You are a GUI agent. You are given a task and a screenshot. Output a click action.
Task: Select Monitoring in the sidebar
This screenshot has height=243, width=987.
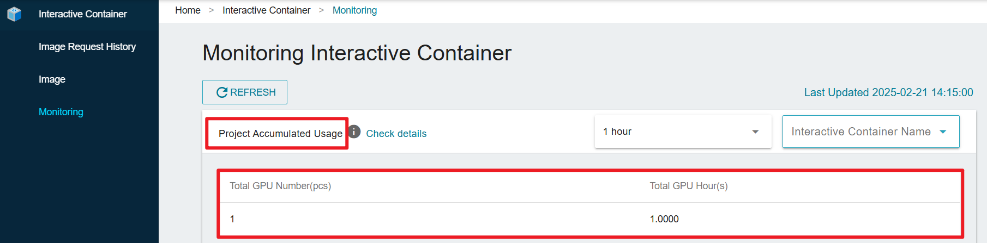[x=61, y=112]
